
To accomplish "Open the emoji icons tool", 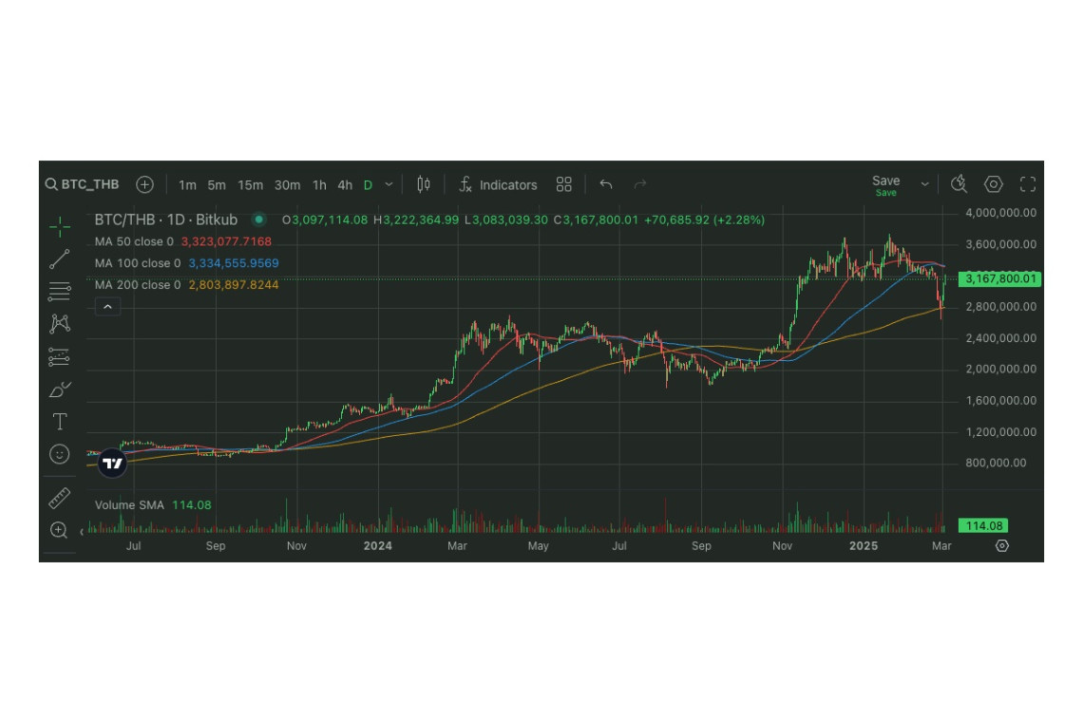I will (60, 454).
